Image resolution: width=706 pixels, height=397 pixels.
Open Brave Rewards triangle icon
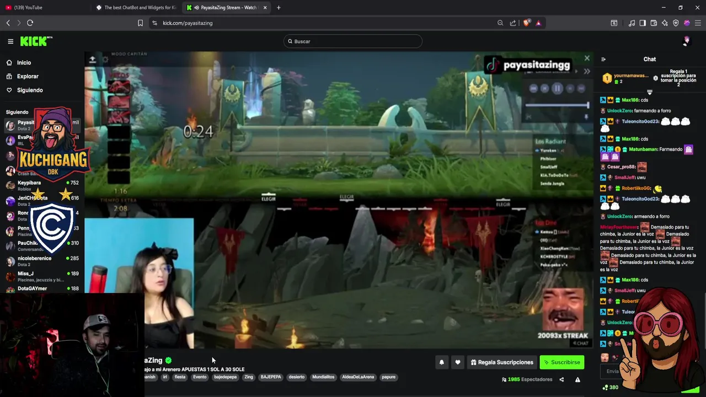click(x=538, y=23)
